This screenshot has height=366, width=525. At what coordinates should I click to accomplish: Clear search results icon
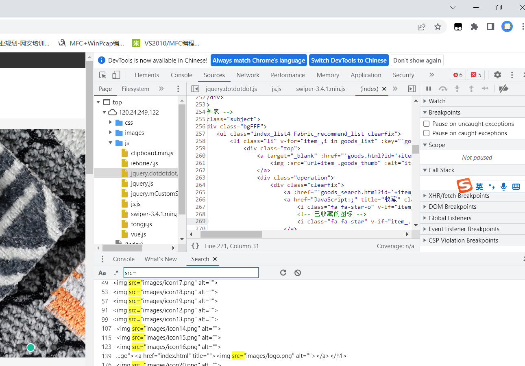(298, 273)
